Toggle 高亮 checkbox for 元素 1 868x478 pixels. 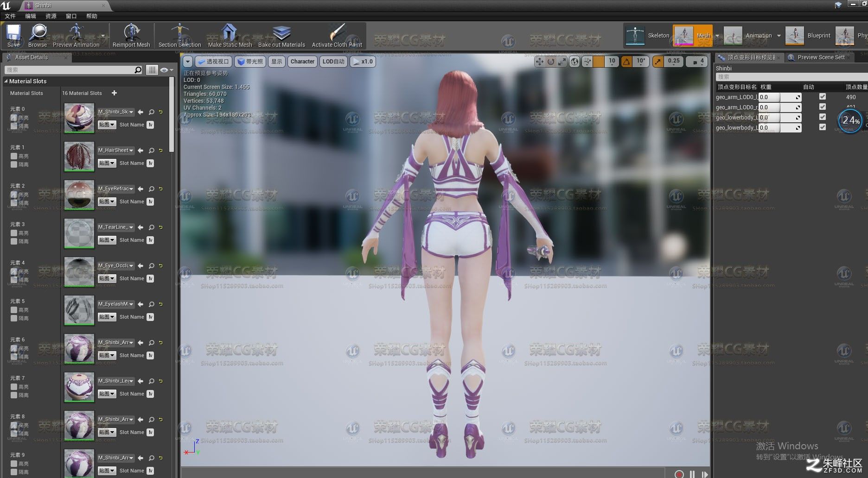click(14, 156)
